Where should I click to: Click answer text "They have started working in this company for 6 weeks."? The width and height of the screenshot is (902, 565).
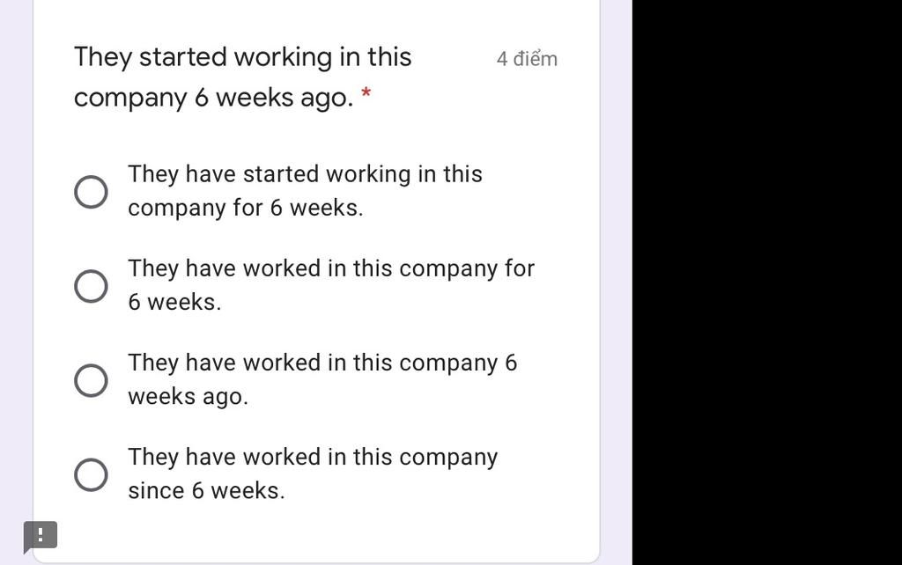304,191
